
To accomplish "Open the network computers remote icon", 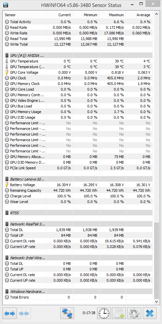I will point(67,314).
